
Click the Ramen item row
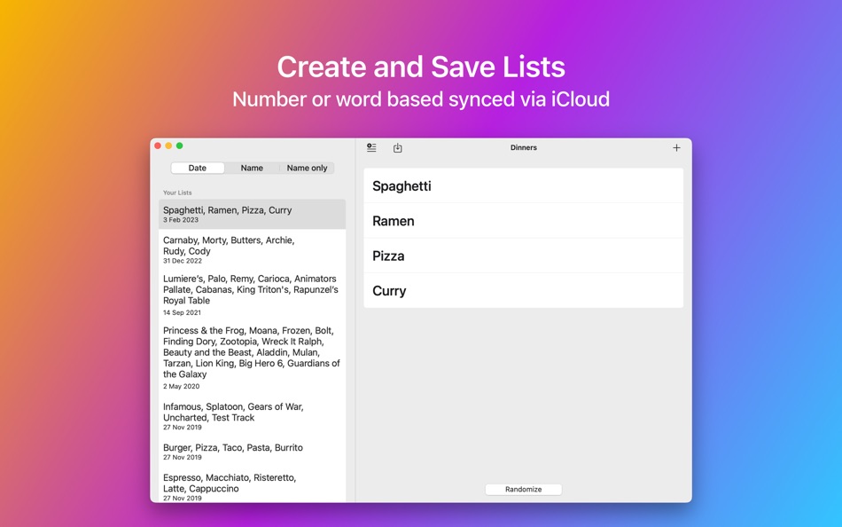524,221
